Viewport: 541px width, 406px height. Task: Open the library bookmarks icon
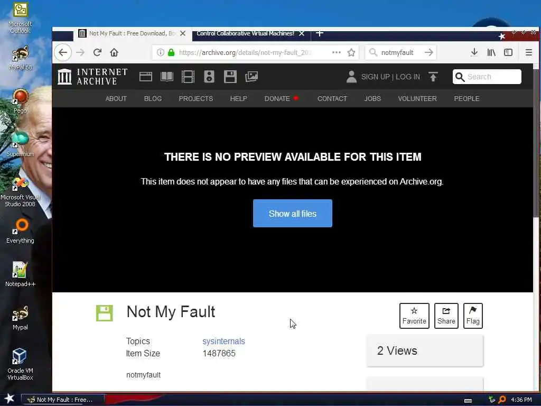491,52
